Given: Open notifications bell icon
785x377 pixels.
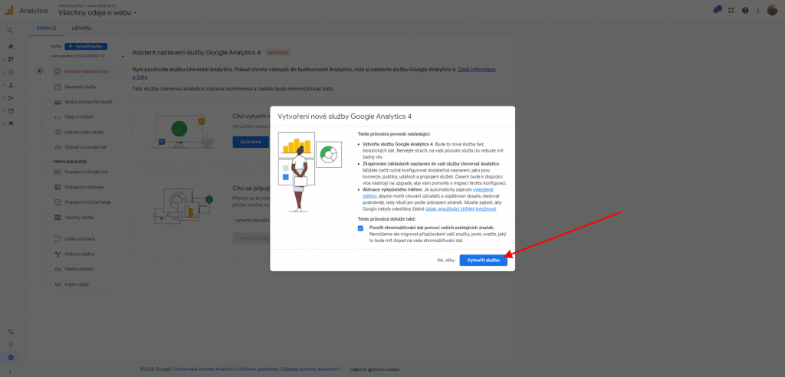Looking at the screenshot, I should point(718,10).
